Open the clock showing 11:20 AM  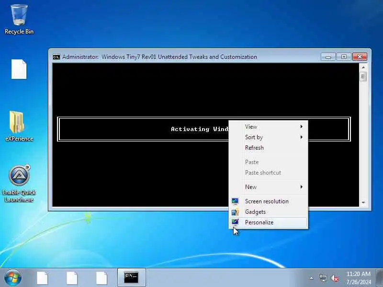[358, 278]
